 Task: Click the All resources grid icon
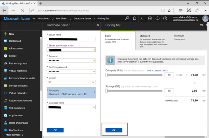point(5,48)
